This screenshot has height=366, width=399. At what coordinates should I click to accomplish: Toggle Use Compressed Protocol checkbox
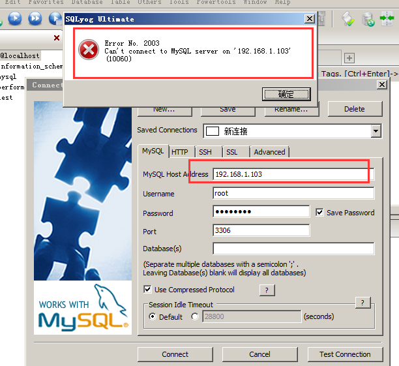(147, 289)
